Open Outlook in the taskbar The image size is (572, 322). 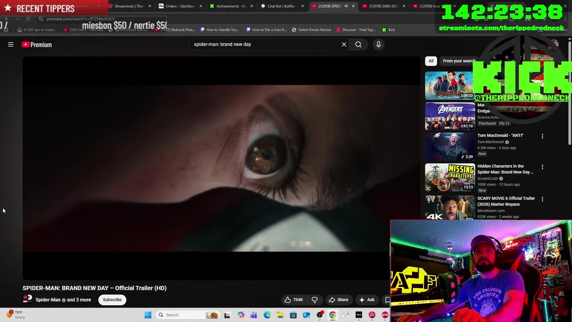[x=307, y=315]
